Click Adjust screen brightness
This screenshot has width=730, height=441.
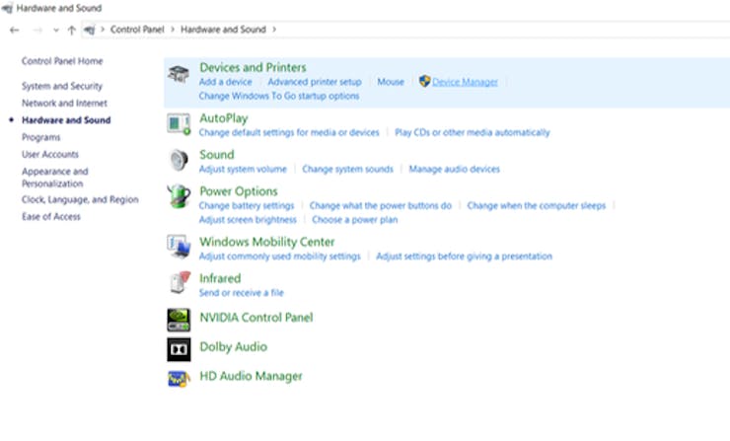coord(248,220)
